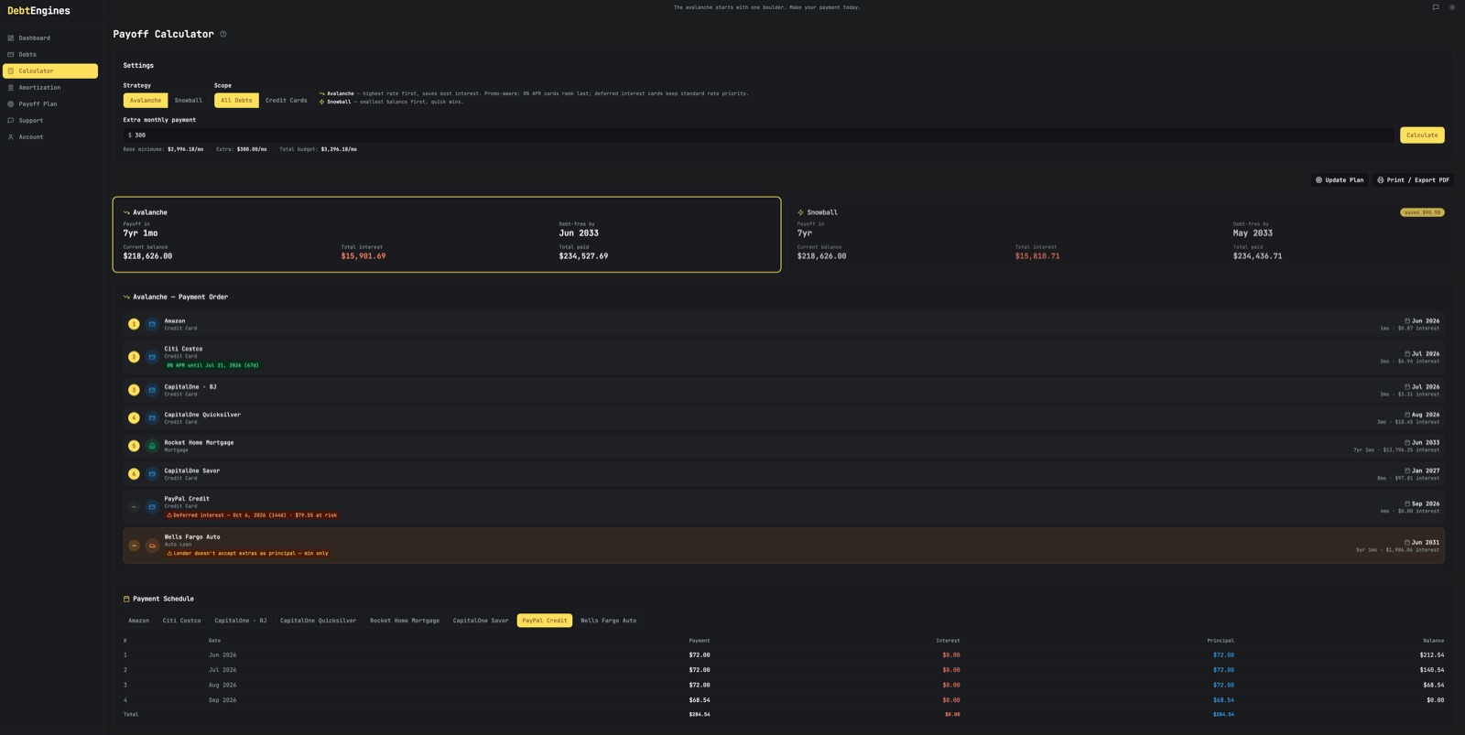Click the CapitalOne Quicksilver card icon
This screenshot has width=1465, height=735.
(x=152, y=418)
